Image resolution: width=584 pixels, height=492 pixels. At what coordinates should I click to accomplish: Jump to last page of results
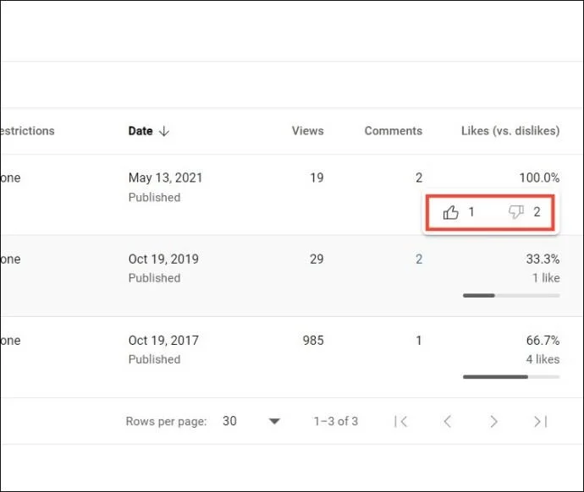[541, 421]
